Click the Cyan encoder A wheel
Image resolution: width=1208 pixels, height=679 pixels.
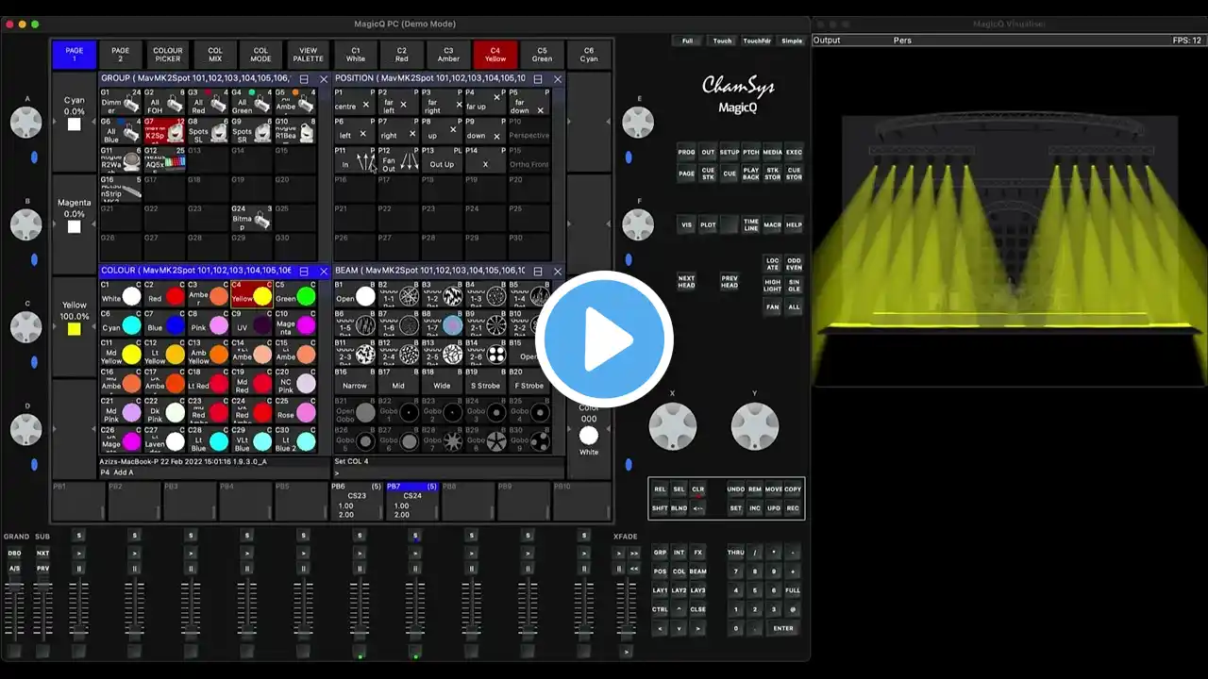pos(26,122)
